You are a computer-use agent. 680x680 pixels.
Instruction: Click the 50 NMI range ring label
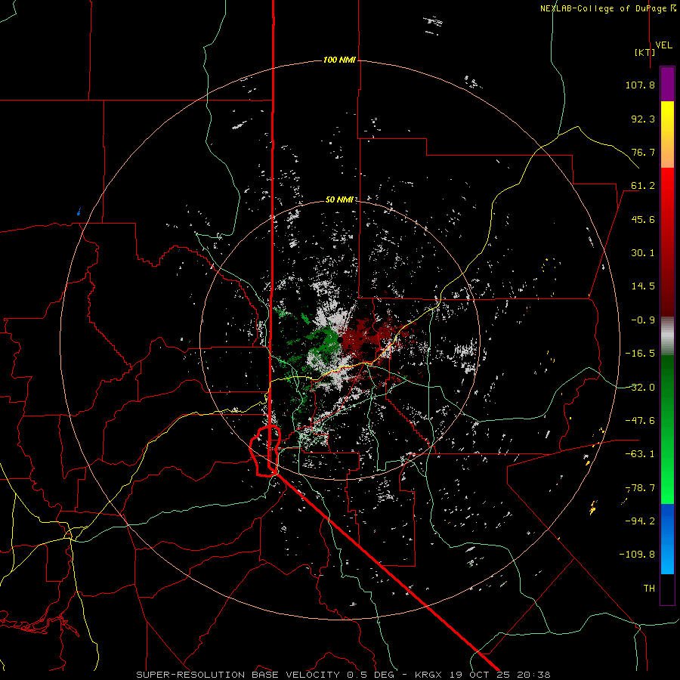click(x=339, y=199)
